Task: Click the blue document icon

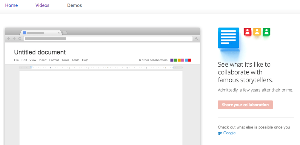Action: click(229, 38)
